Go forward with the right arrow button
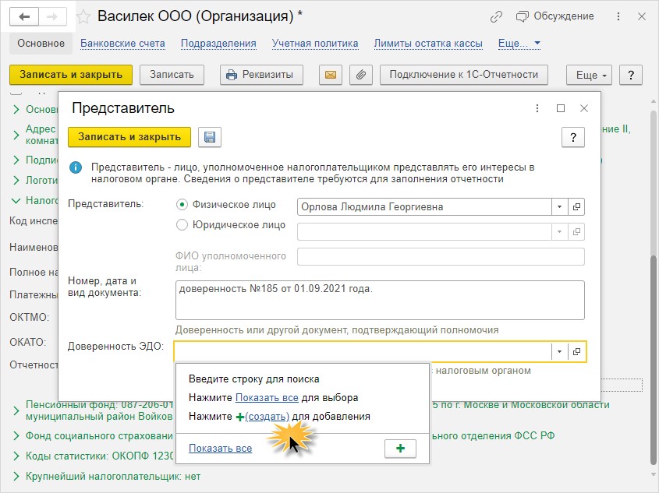This screenshot has width=659, height=493. [x=52, y=17]
